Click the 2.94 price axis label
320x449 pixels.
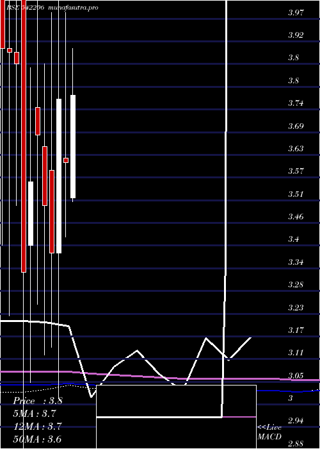[x=296, y=421]
